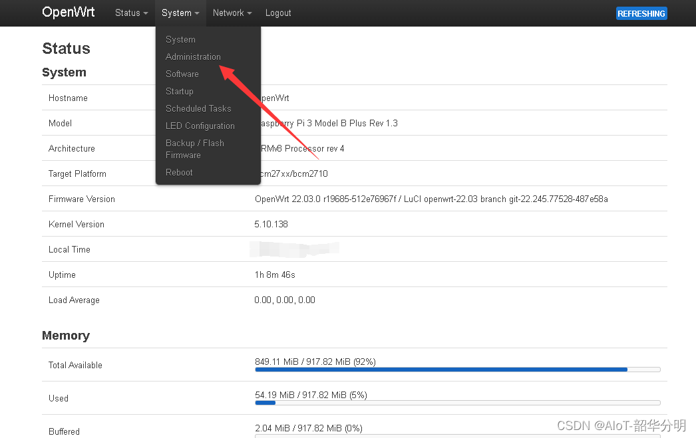Image resolution: width=696 pixels, height=438 pixels.
Task: Click the Total Available memory progress bar
Action: coord(458,370)
